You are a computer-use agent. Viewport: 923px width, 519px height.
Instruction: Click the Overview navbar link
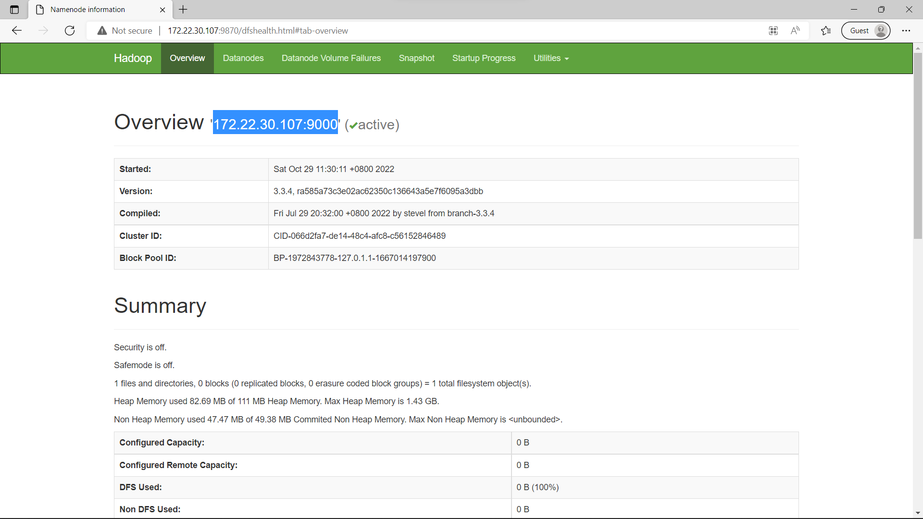point(187,58)
